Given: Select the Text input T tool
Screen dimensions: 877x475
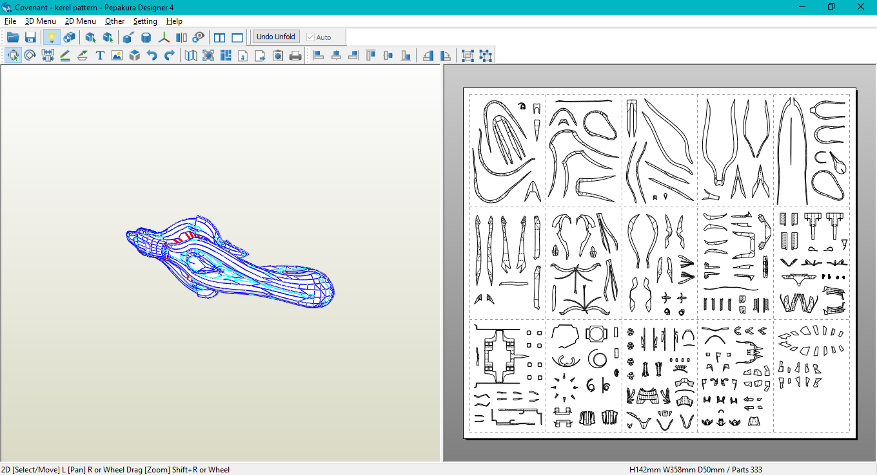Looking at the screenshot, I should [x=100, y=55].
